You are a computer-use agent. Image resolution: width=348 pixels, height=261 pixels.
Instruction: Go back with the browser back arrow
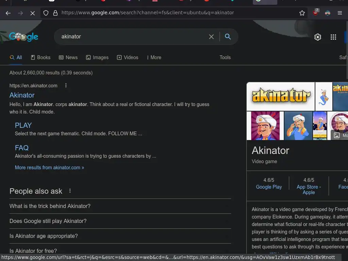click(8, 13)
